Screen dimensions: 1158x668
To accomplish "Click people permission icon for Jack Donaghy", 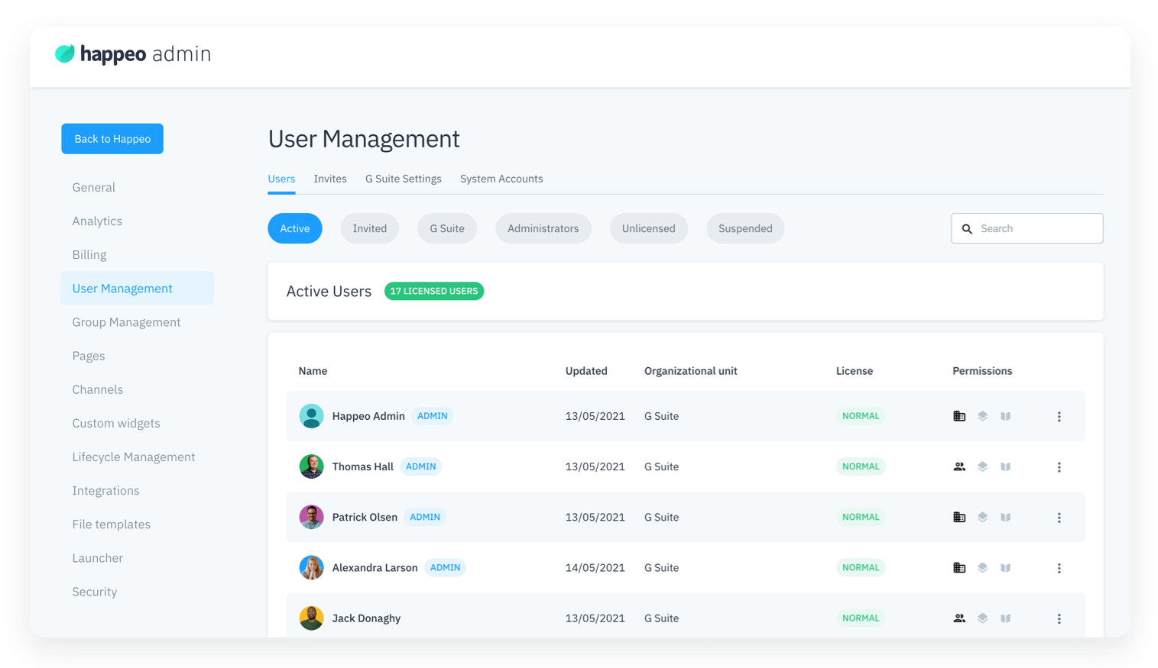I will point(959,618).
